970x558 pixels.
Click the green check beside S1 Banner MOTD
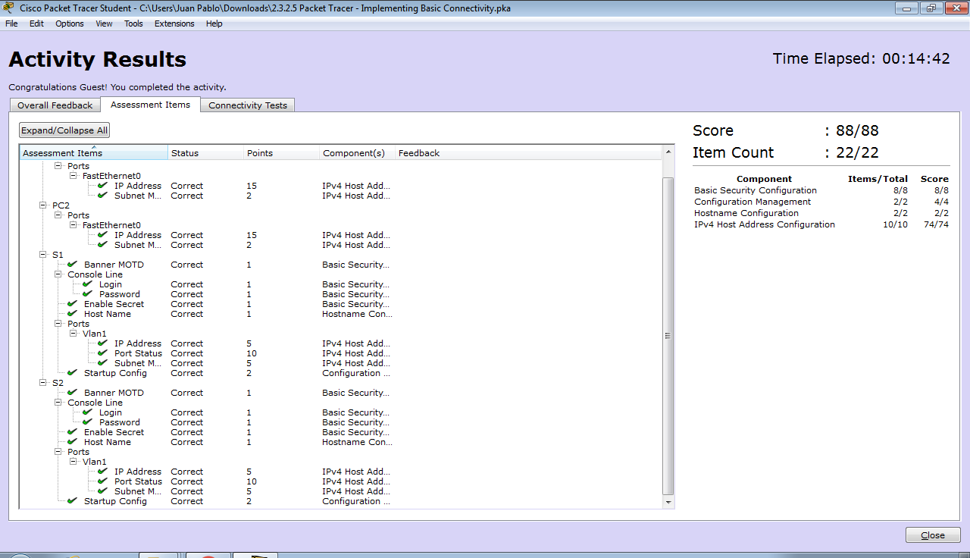[x=72, y=264]
